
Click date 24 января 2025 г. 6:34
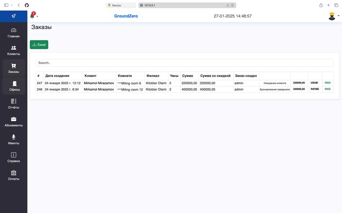62,89
